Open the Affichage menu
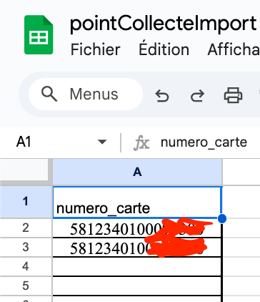Screen dimensions: 260x302 [x=234, y=49]
